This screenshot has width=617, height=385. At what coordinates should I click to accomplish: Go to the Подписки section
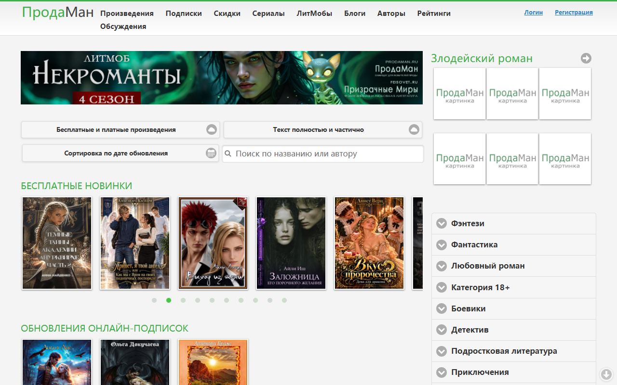(184, 13)
